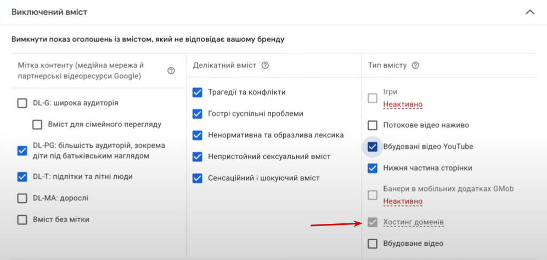The width and height of the screenshot is (547, 260).
Task: Enable Вміст для сімейного перегляду checkbox
Action: coord(37,124)
